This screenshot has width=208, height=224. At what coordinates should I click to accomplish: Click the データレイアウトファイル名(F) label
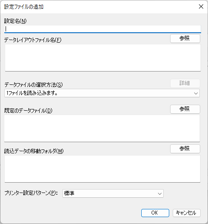pos(33,40)
